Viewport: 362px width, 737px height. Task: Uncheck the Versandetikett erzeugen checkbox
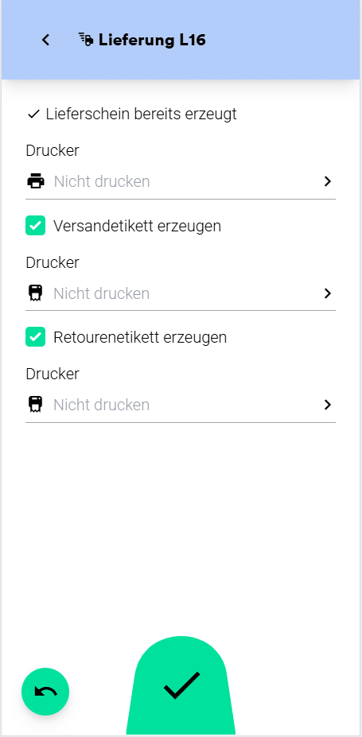tap(35, 226)
